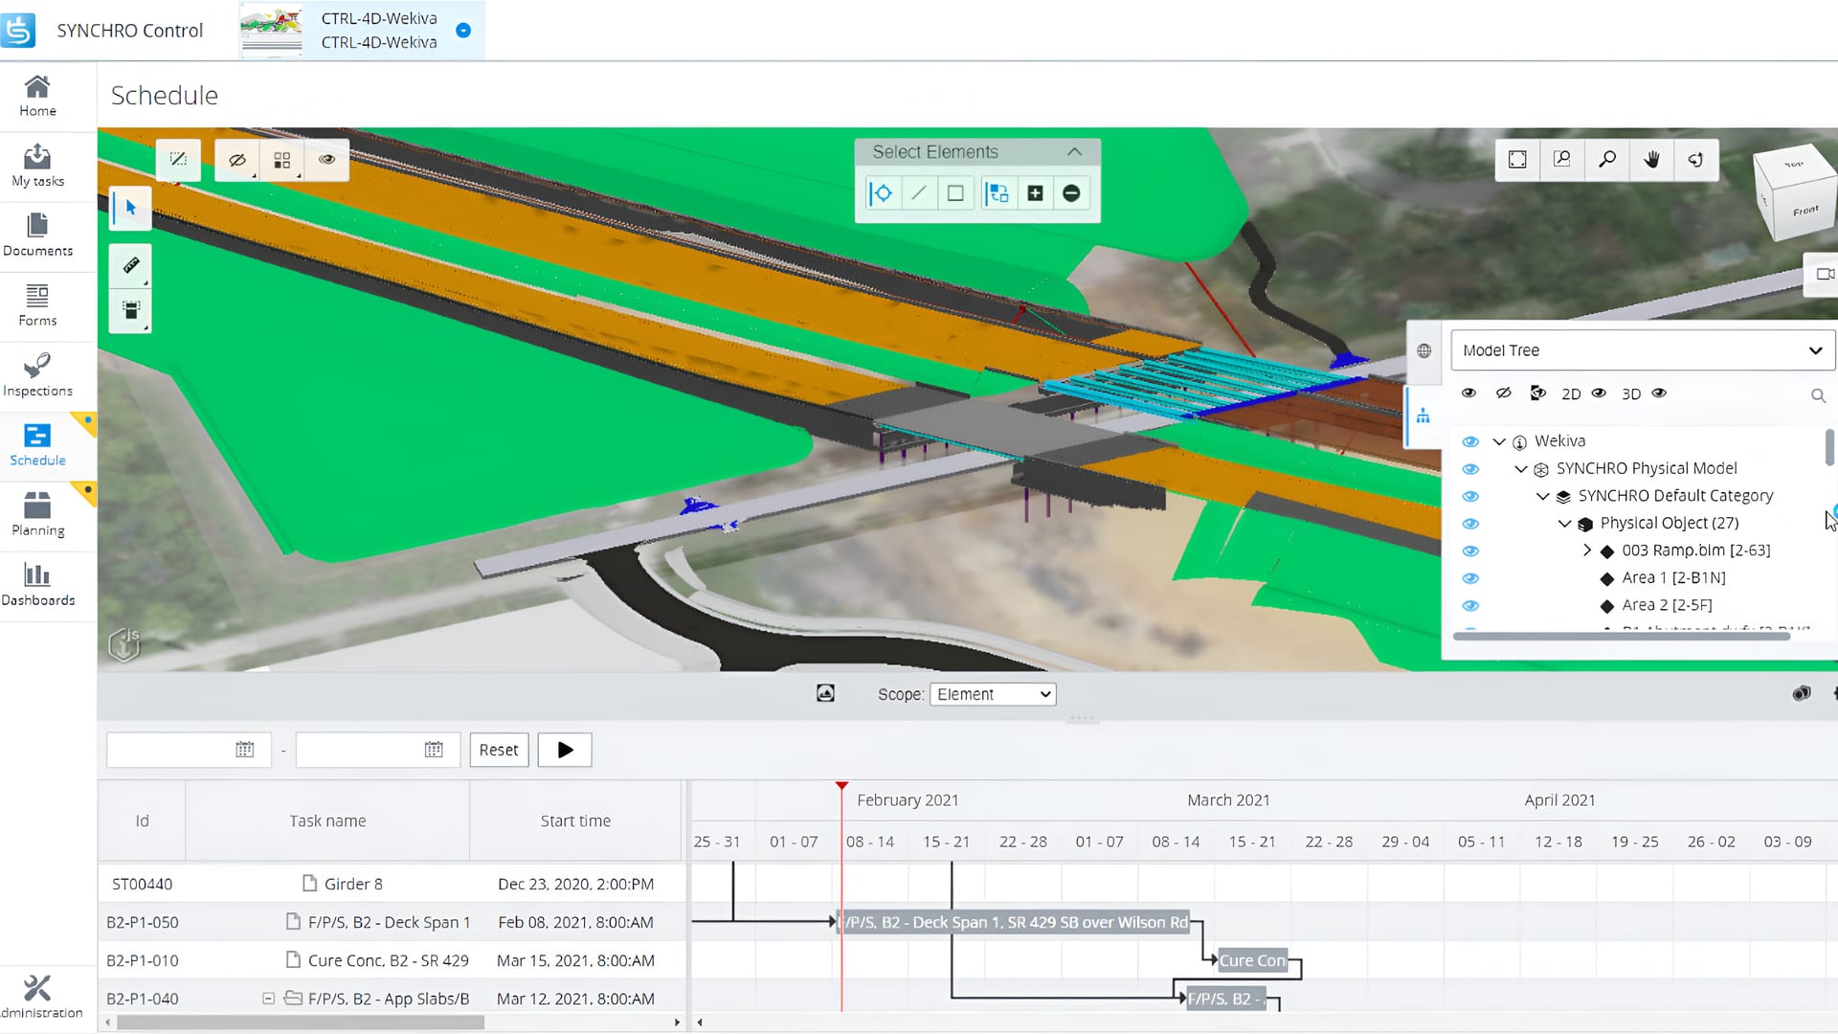
Task: Click the globe tab beside Model Tree
Action: [1424, 350]
